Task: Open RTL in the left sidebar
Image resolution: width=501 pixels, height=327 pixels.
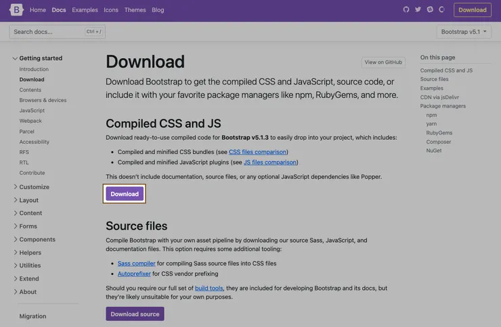Action: point(24,162)
